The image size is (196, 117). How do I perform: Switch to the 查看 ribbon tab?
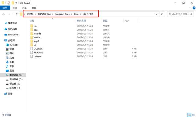click(34, 8)
